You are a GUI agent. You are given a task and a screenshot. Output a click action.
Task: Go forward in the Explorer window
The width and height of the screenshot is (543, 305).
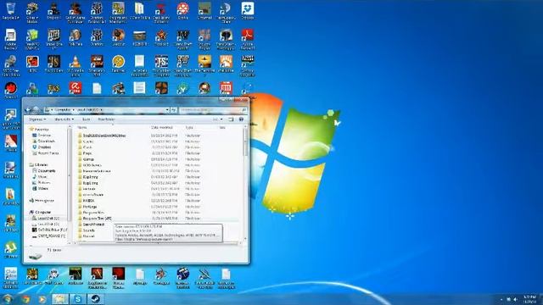tap(36, 110)
